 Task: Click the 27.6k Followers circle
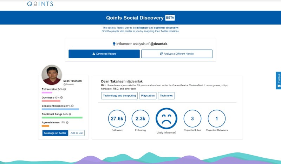117,118
